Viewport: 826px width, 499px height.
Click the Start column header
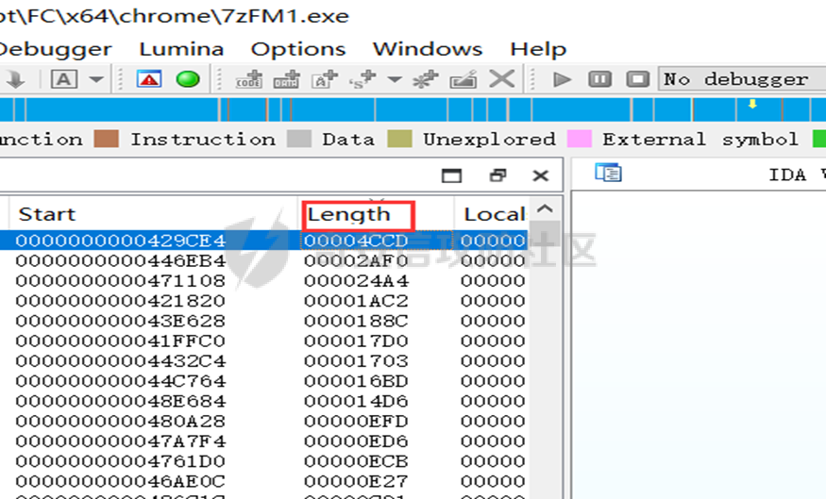pos(47,214)
